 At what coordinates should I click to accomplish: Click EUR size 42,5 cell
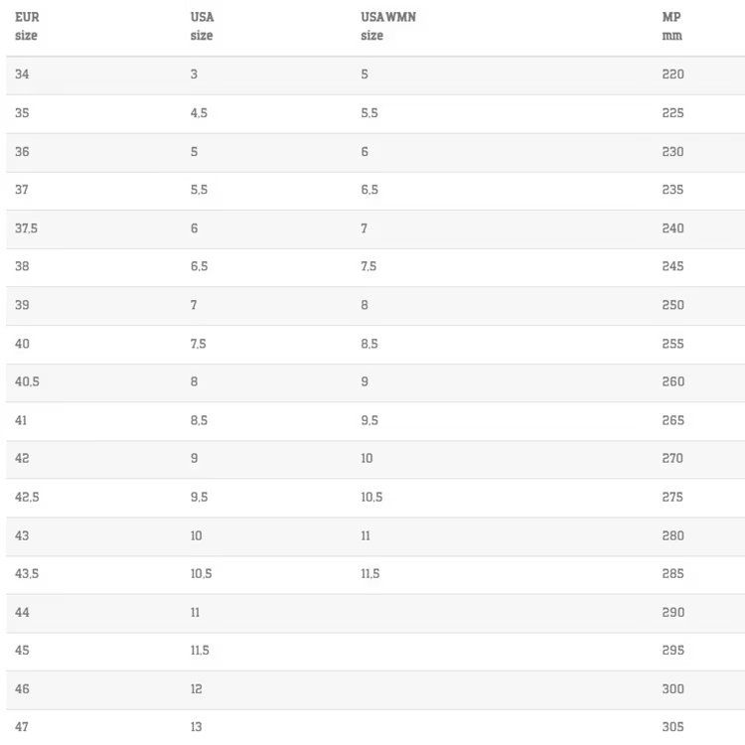click(27, 498)
